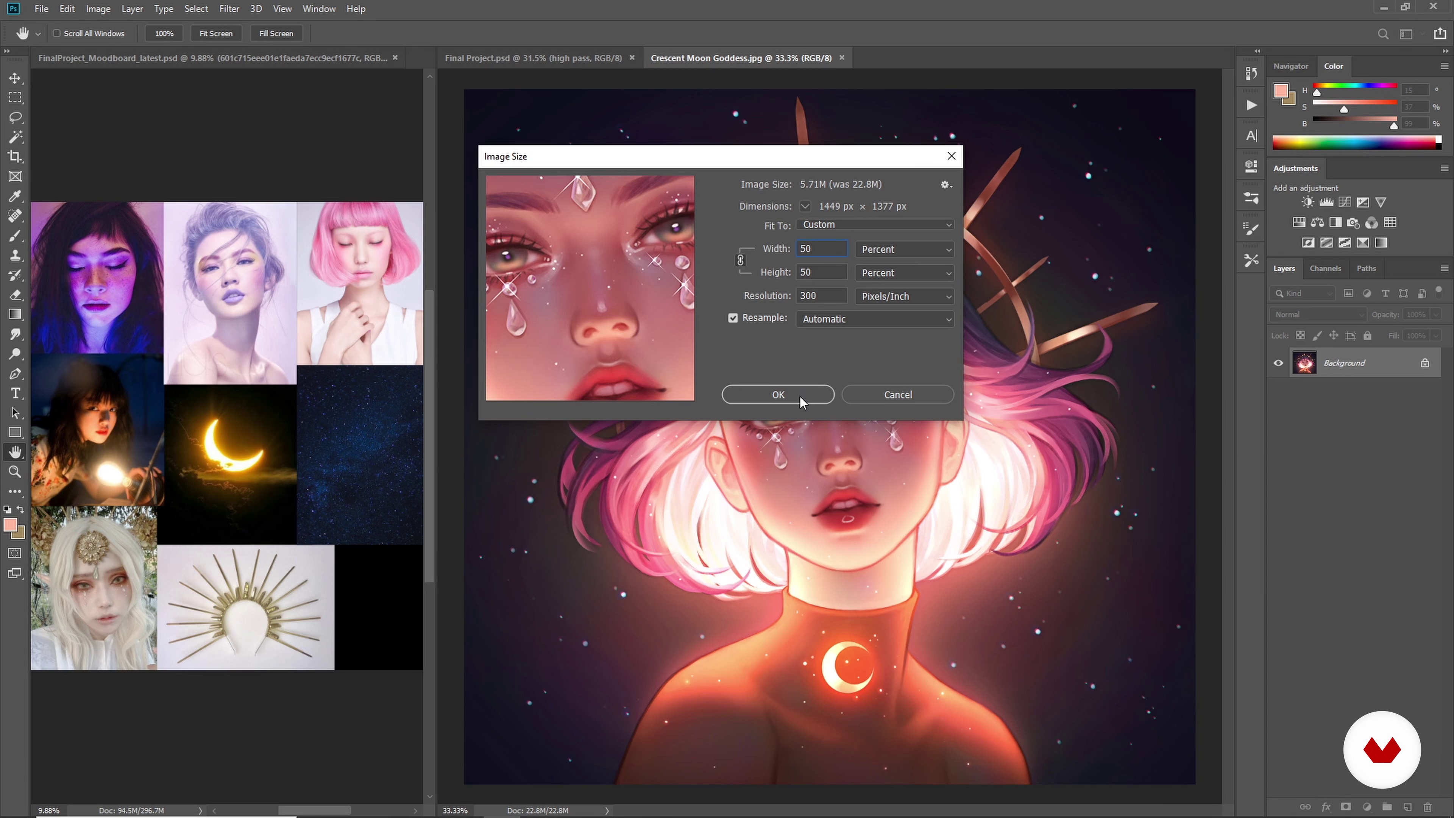The image size is (1454, 818).
Task: Select the Frame tool
Action: 15,177
